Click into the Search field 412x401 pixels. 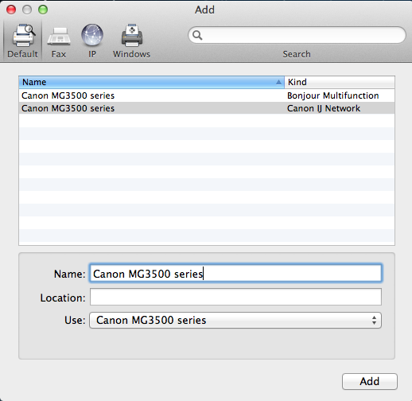[297, 35]
